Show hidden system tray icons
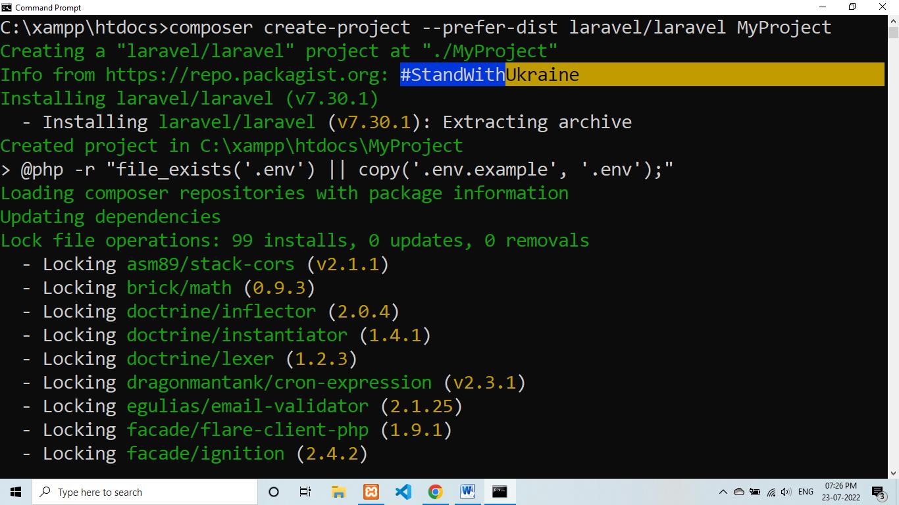This screenshot has width=899, height=505. pyautogui.click(x=723, y=492)
